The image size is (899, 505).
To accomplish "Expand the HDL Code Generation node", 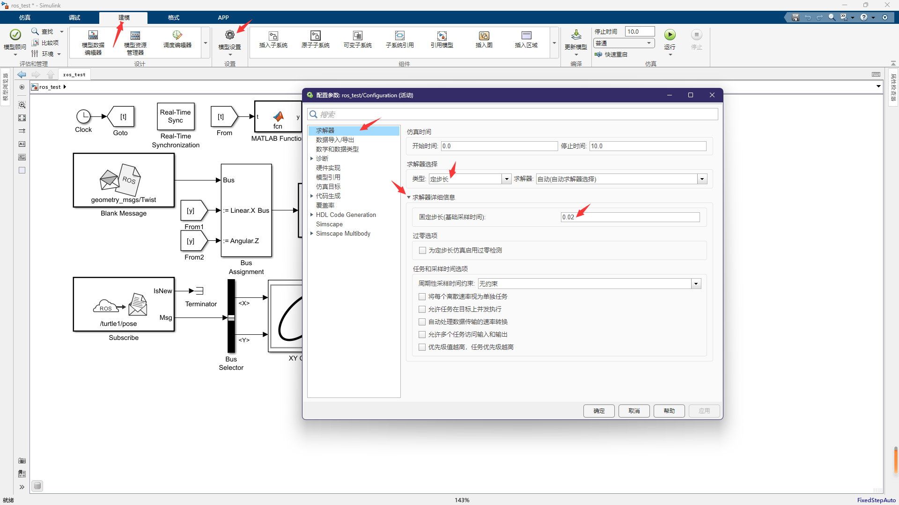I will click(x=312, y=215).
